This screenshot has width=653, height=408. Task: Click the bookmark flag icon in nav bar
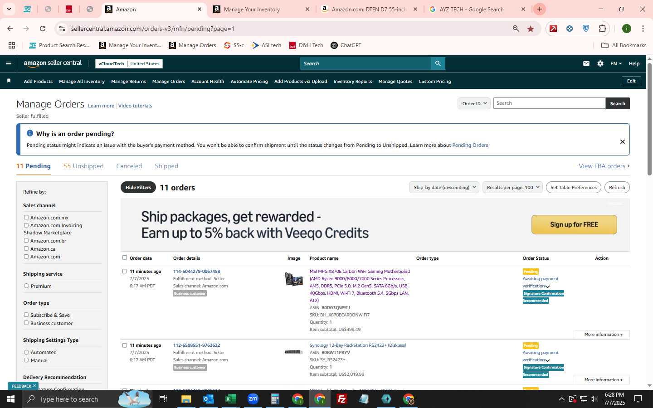click(x=9, y=81)
